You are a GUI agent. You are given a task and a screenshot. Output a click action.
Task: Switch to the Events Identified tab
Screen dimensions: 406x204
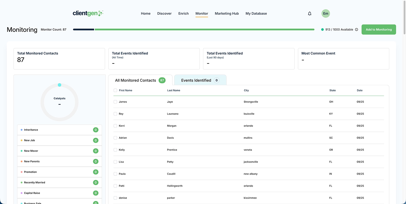(196, 80)
